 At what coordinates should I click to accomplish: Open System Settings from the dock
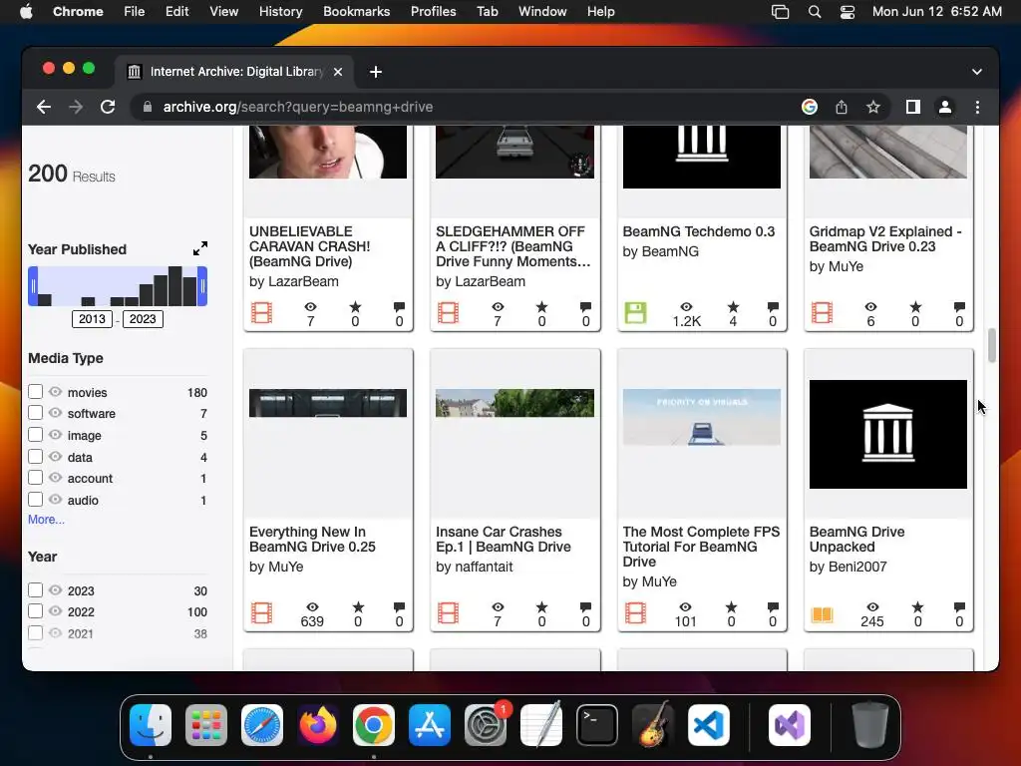point(486,725)
